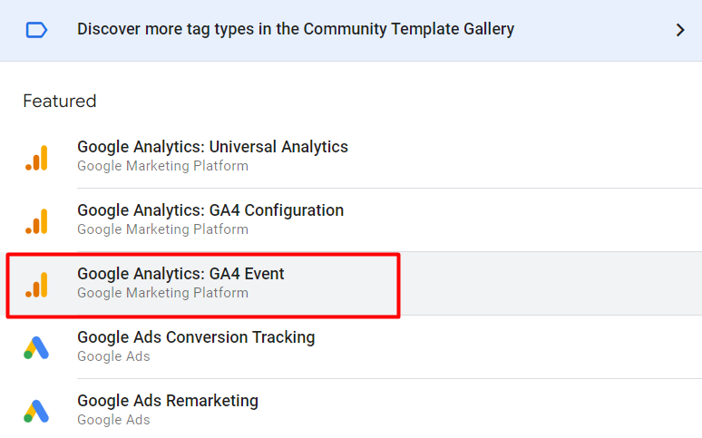The width and height of the screenshot is (702, 438).
Task: Click empty area right of GA4 Event row
Action: coord(551,284)
